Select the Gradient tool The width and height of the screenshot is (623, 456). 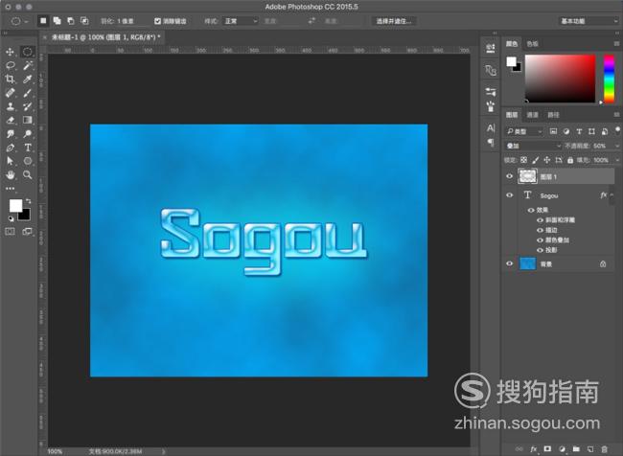pyautogui.click(x=28, y=120)
